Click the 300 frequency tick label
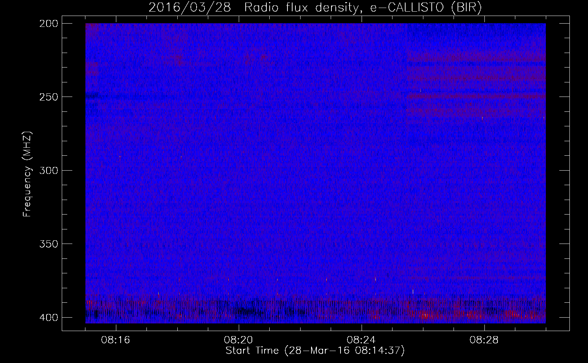Screen dimensions: 588x363 point(48,170)
